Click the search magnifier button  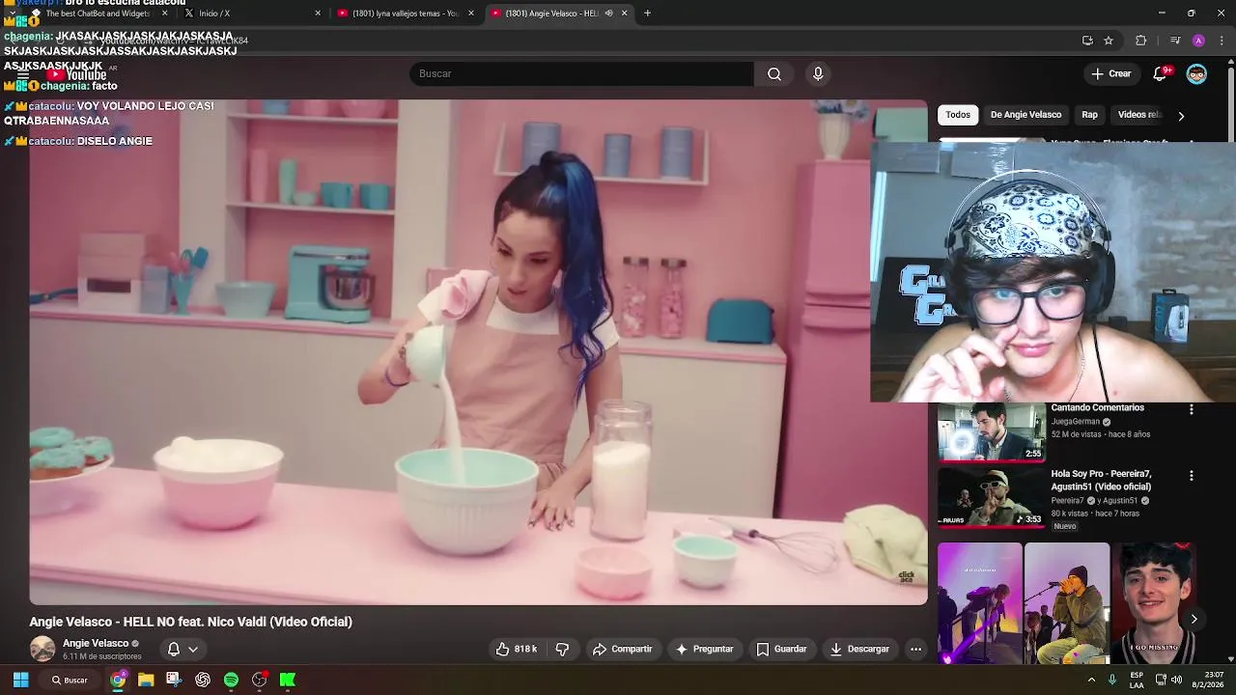(x=774, y=74)
